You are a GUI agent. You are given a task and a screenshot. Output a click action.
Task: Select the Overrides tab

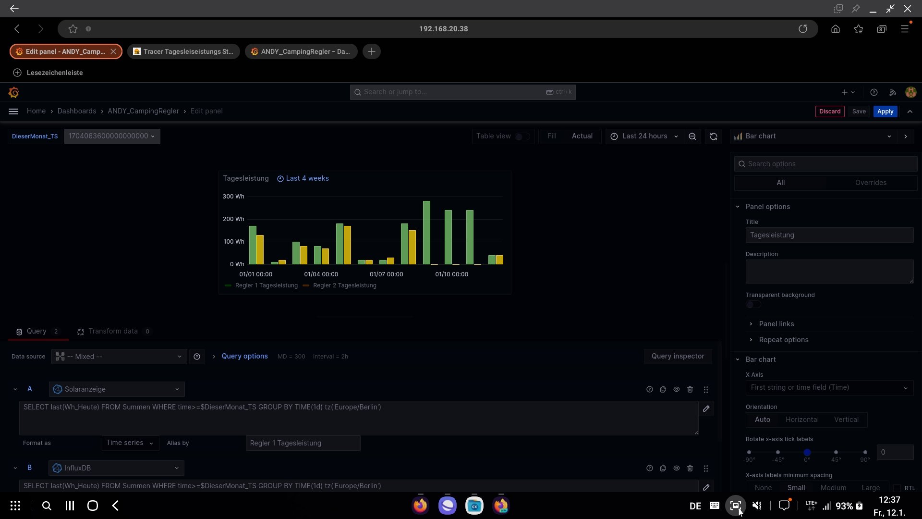click(x=870, y=183)
